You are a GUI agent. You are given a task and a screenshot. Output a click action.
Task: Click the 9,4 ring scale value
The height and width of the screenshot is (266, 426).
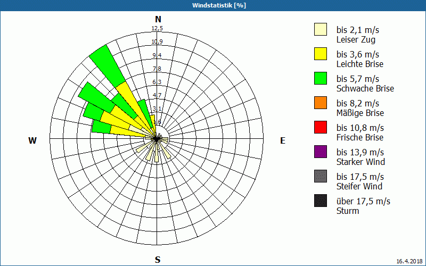(157, 55)
